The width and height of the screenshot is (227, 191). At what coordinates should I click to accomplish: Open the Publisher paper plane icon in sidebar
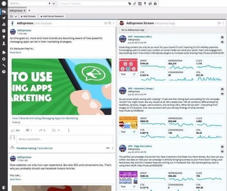(4, 18)
